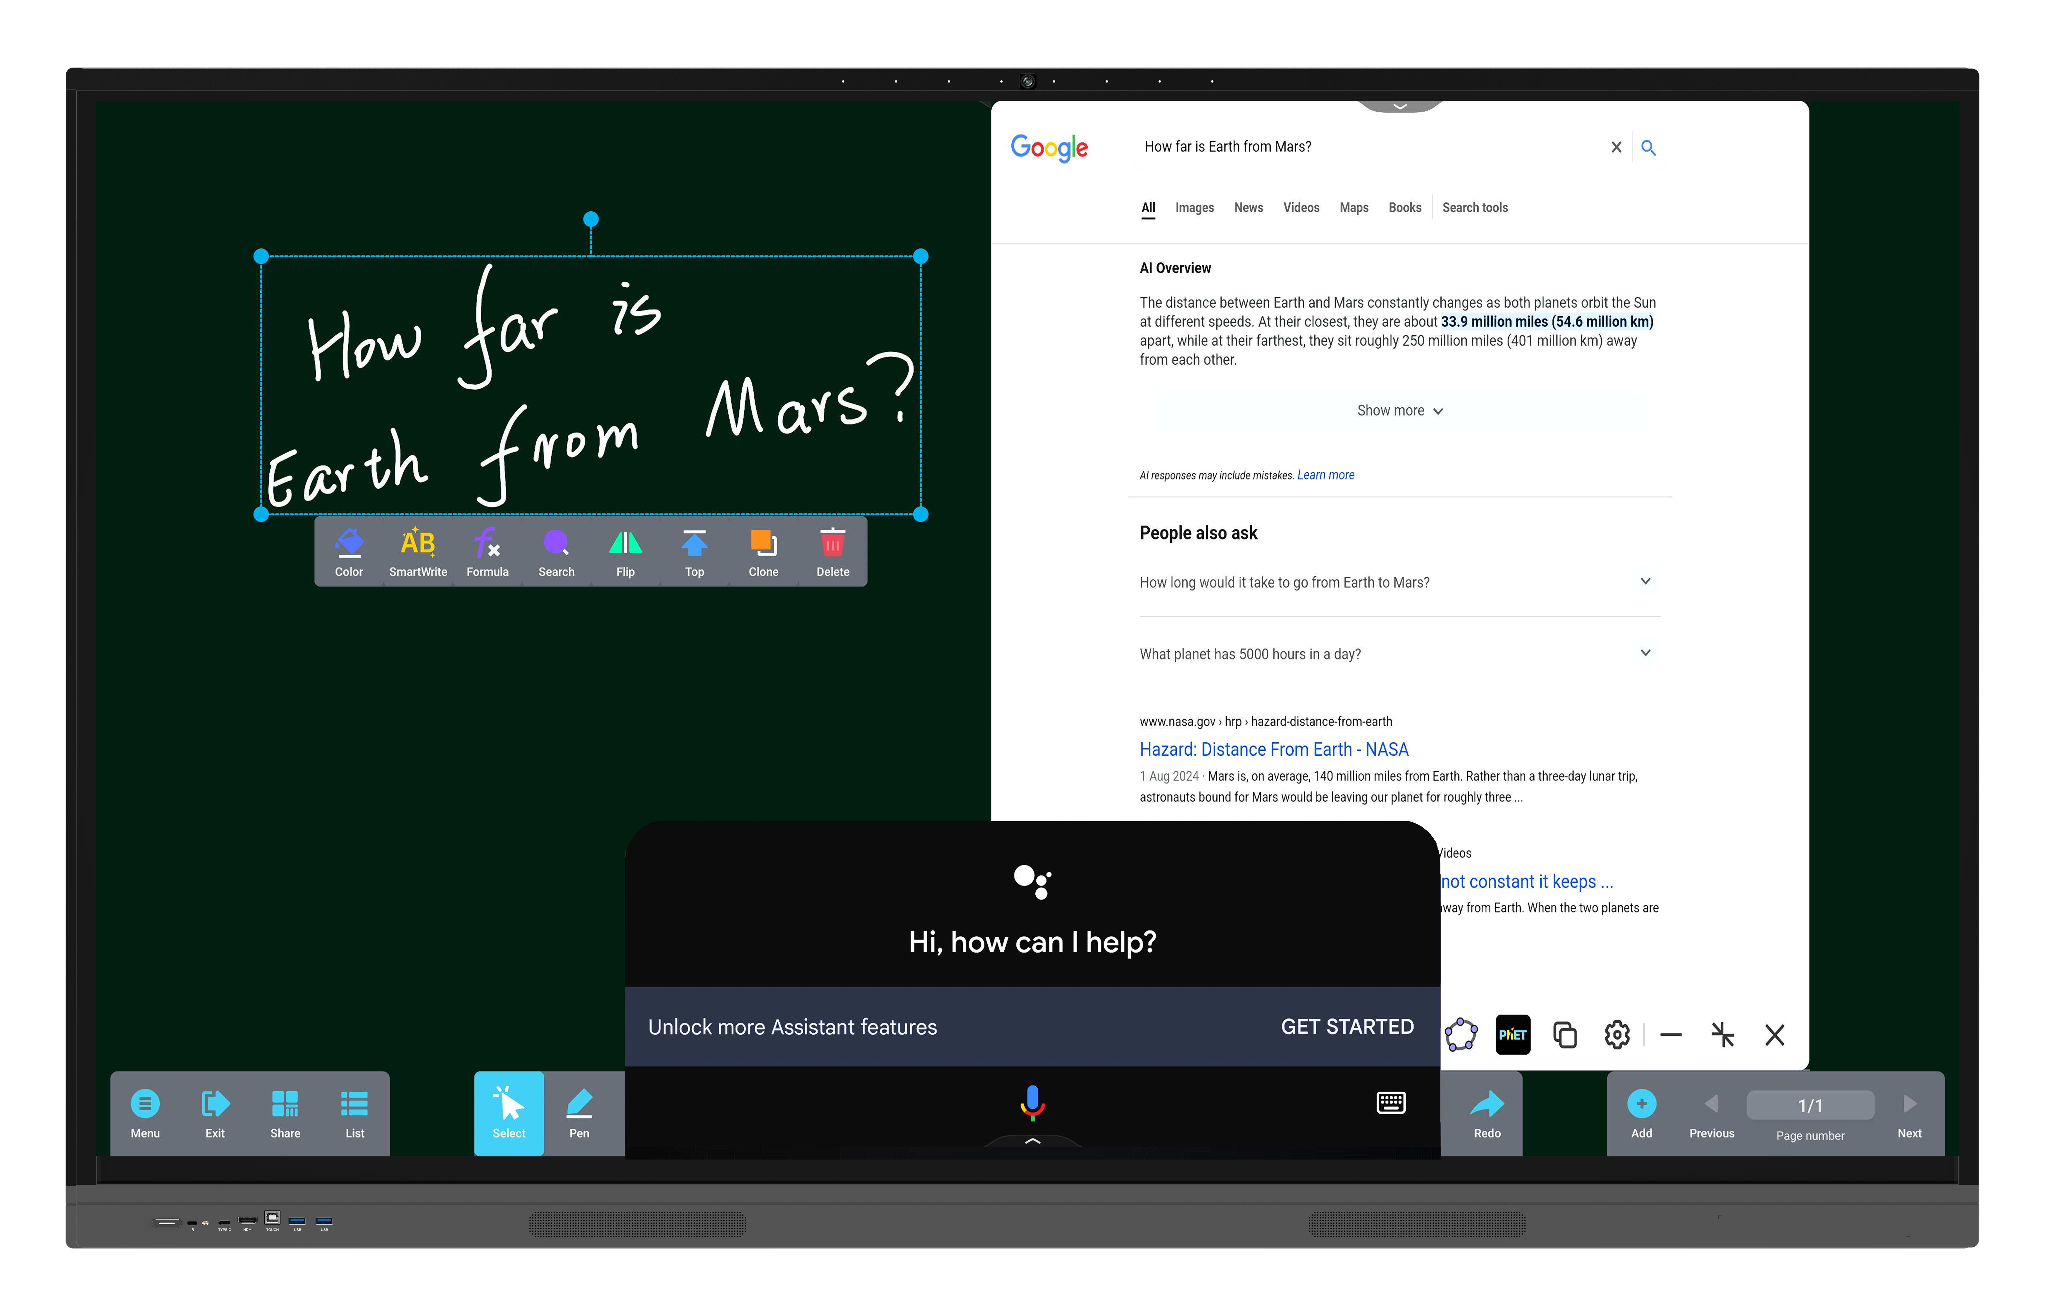This screenshot has height=1316, width=2066.
Task: Click the rotation handle above the selection
Action: click(x=591, y=220)
